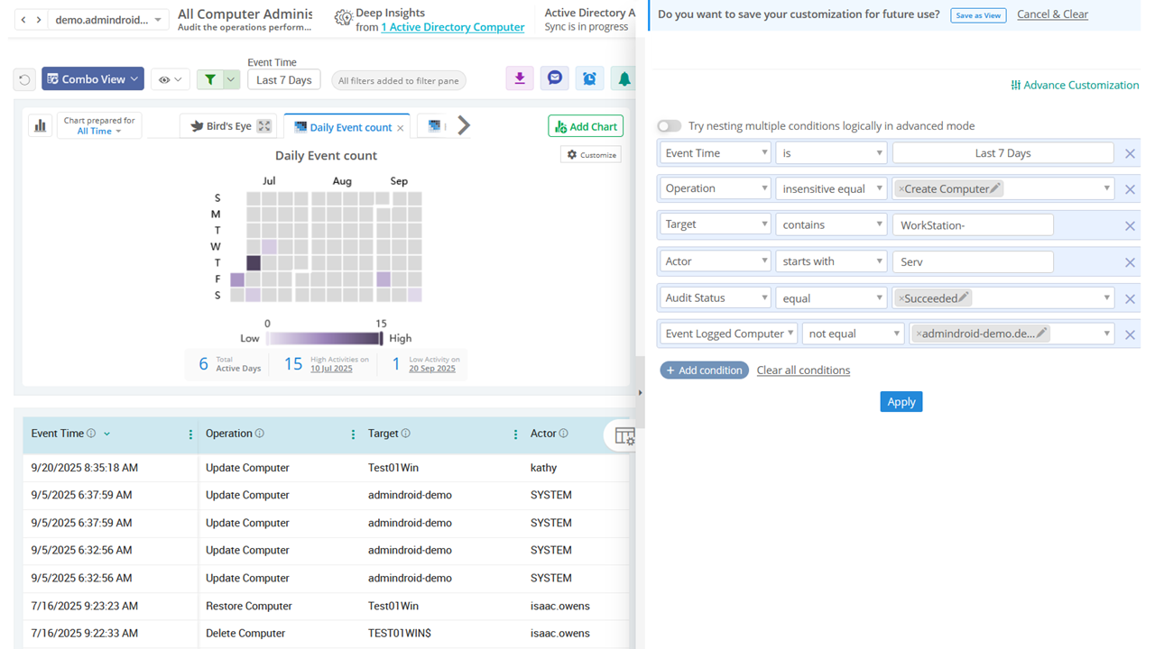Click the alarm clock scheduling icon
1155x649 pixels.
589,78
